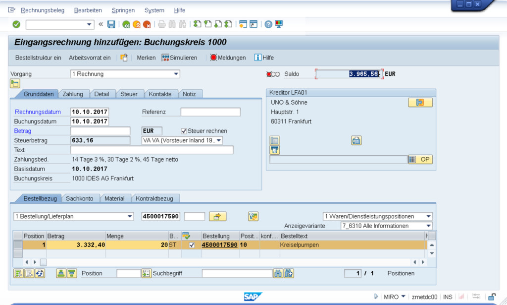Image resolution: width=507 pixels, height=305 pixels.
Task: Open the Vorgang Rechnung dropdown
Action: (176, 74)
